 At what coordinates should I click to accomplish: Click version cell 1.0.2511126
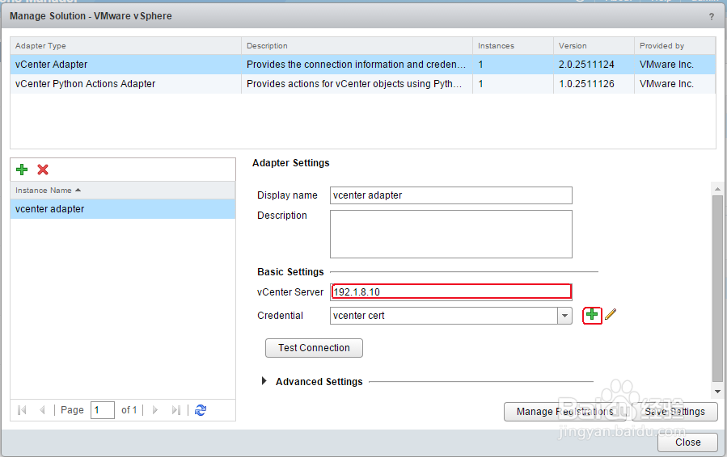point(586,84)
